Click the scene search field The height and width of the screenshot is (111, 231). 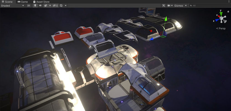(210, 6)
